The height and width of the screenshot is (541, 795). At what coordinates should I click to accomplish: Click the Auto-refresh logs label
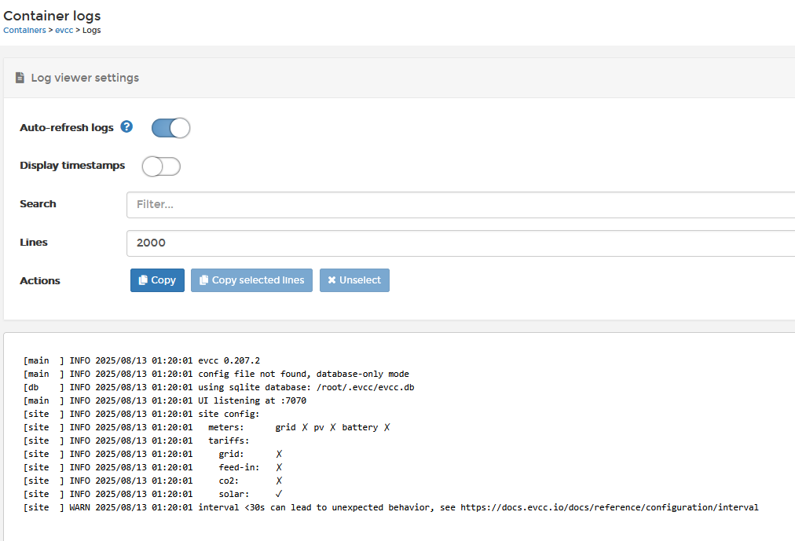click(67, 128)
